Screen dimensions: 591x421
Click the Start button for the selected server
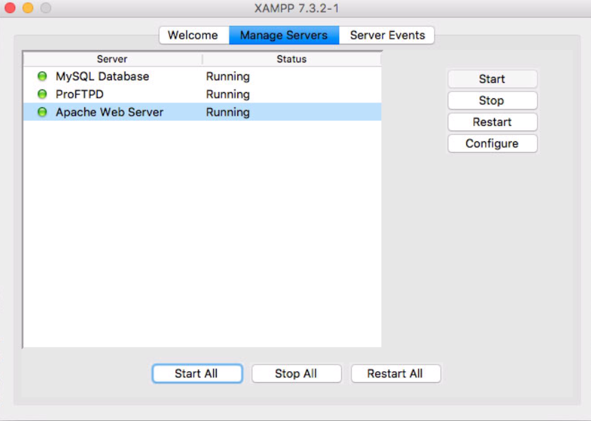tap(492, 79)
